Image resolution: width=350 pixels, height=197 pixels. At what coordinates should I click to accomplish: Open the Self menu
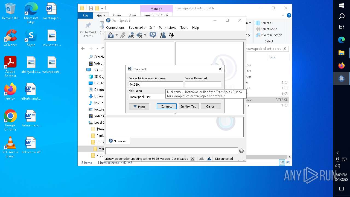(x=152, y=28)
